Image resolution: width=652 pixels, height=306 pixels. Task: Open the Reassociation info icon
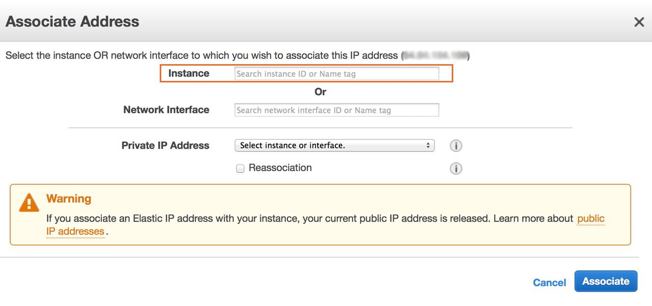click(456, 169)
